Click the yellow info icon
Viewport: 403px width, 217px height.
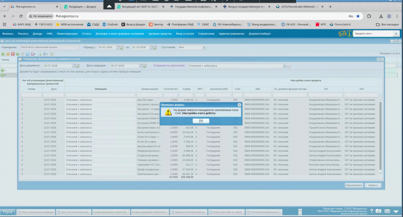pyautogui.click(x=349, y=33)
